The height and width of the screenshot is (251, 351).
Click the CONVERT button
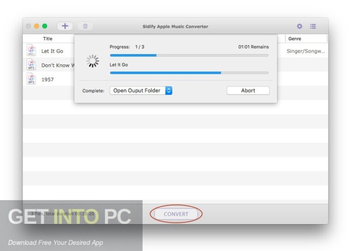[176, 214]
